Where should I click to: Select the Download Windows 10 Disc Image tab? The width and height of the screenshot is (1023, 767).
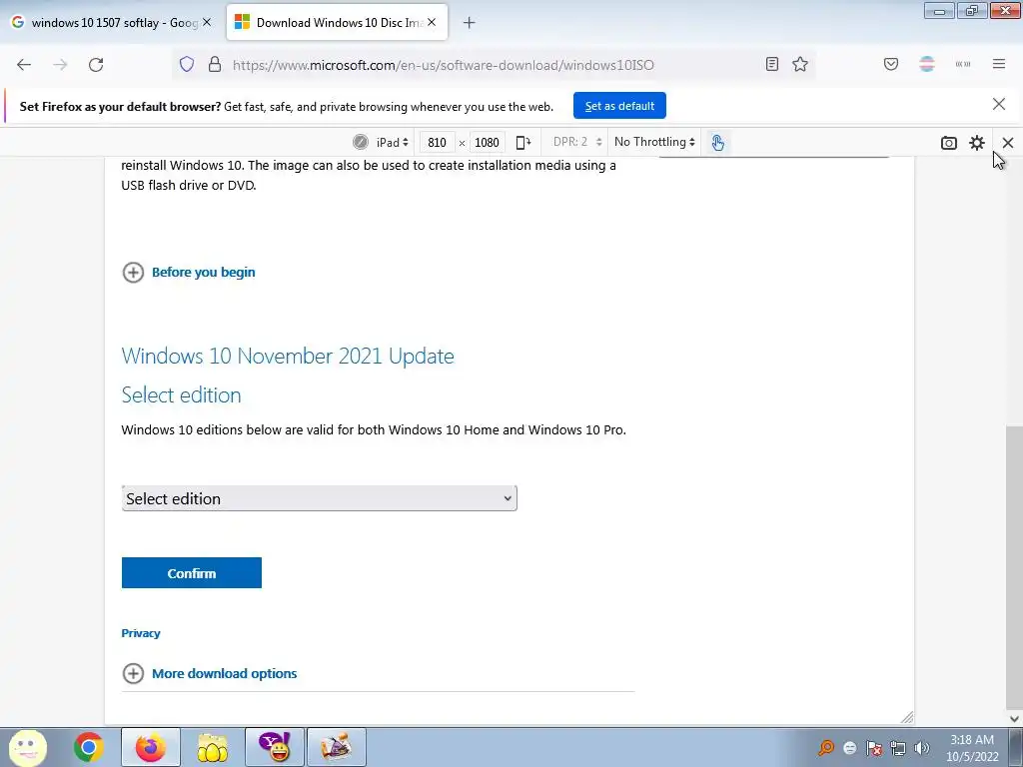tap(337, 23)
